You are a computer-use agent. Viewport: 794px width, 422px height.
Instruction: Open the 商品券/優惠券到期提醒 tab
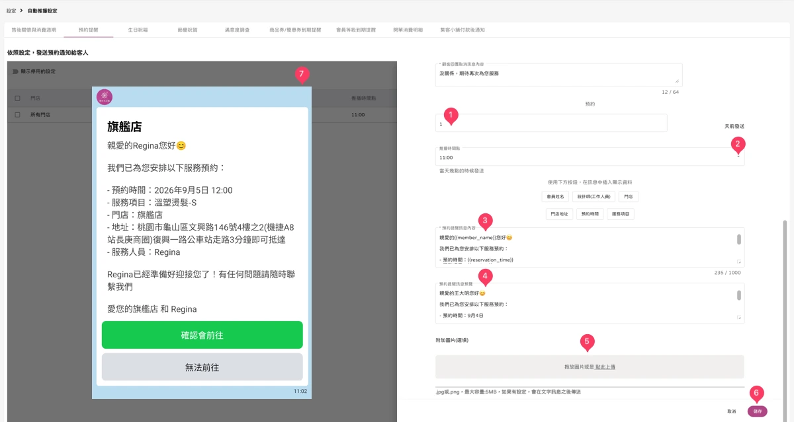click(x=295, y=30)
